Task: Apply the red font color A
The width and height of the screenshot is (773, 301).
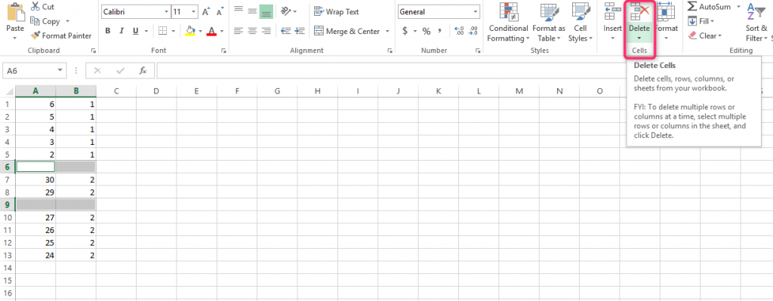Action: coord(212,31)
